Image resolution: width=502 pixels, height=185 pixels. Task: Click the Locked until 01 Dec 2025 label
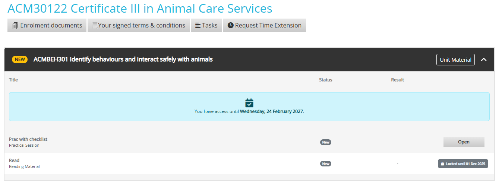tap(465, 164)
